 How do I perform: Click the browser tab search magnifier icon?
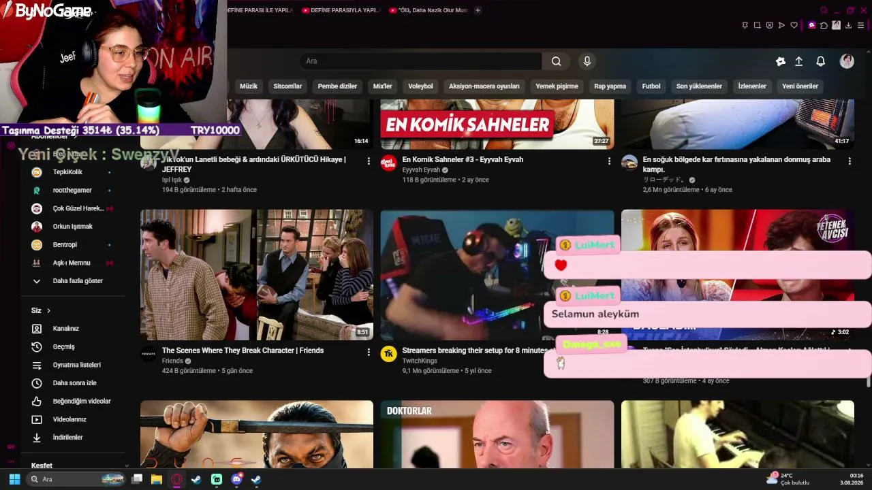coord(824,10)
